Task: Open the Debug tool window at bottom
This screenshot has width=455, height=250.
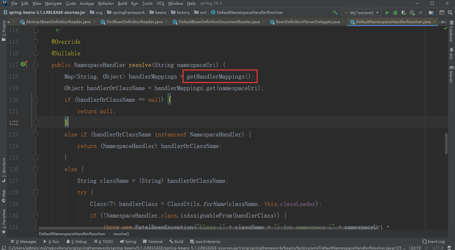Action: coord(76,242)
